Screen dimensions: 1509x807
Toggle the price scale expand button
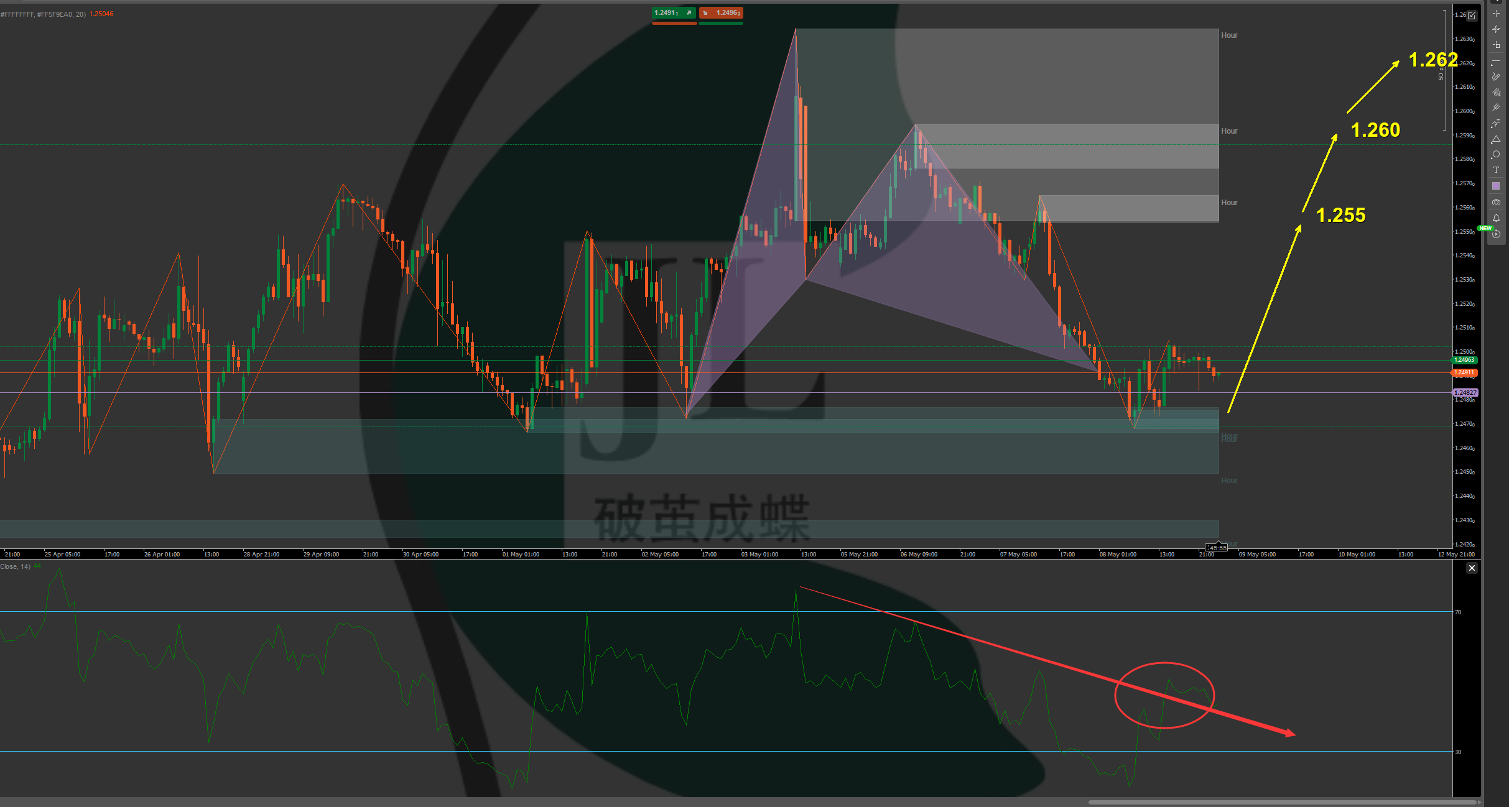1472,16
